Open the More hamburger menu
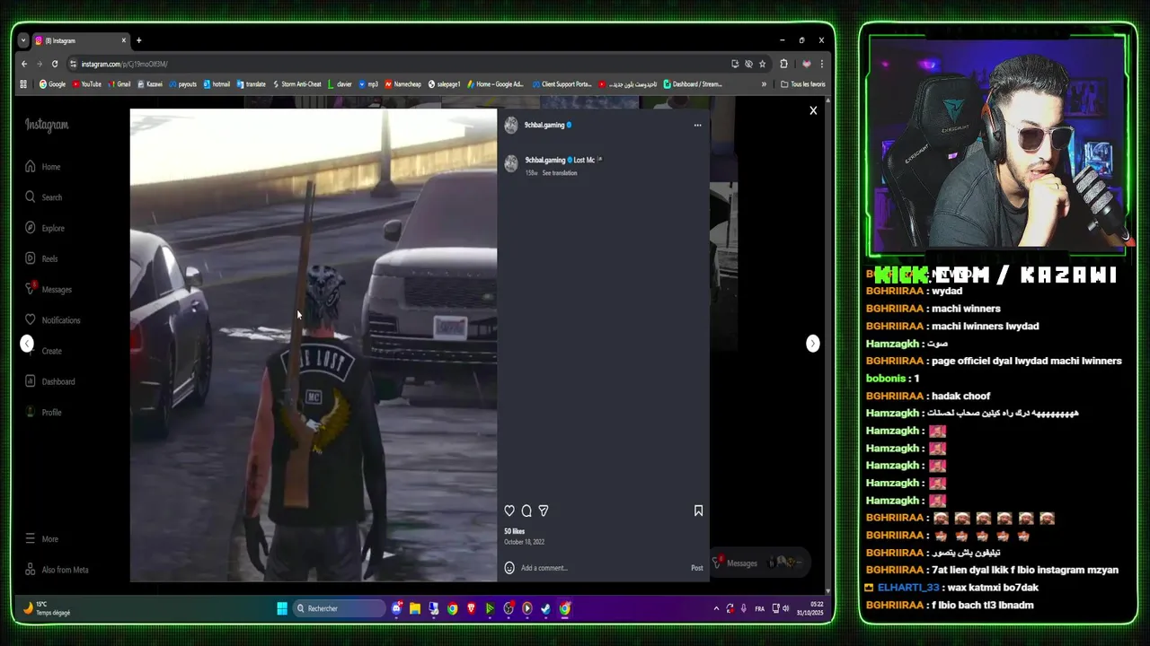This screenshot has width=1150, height=646. point(41,539)
